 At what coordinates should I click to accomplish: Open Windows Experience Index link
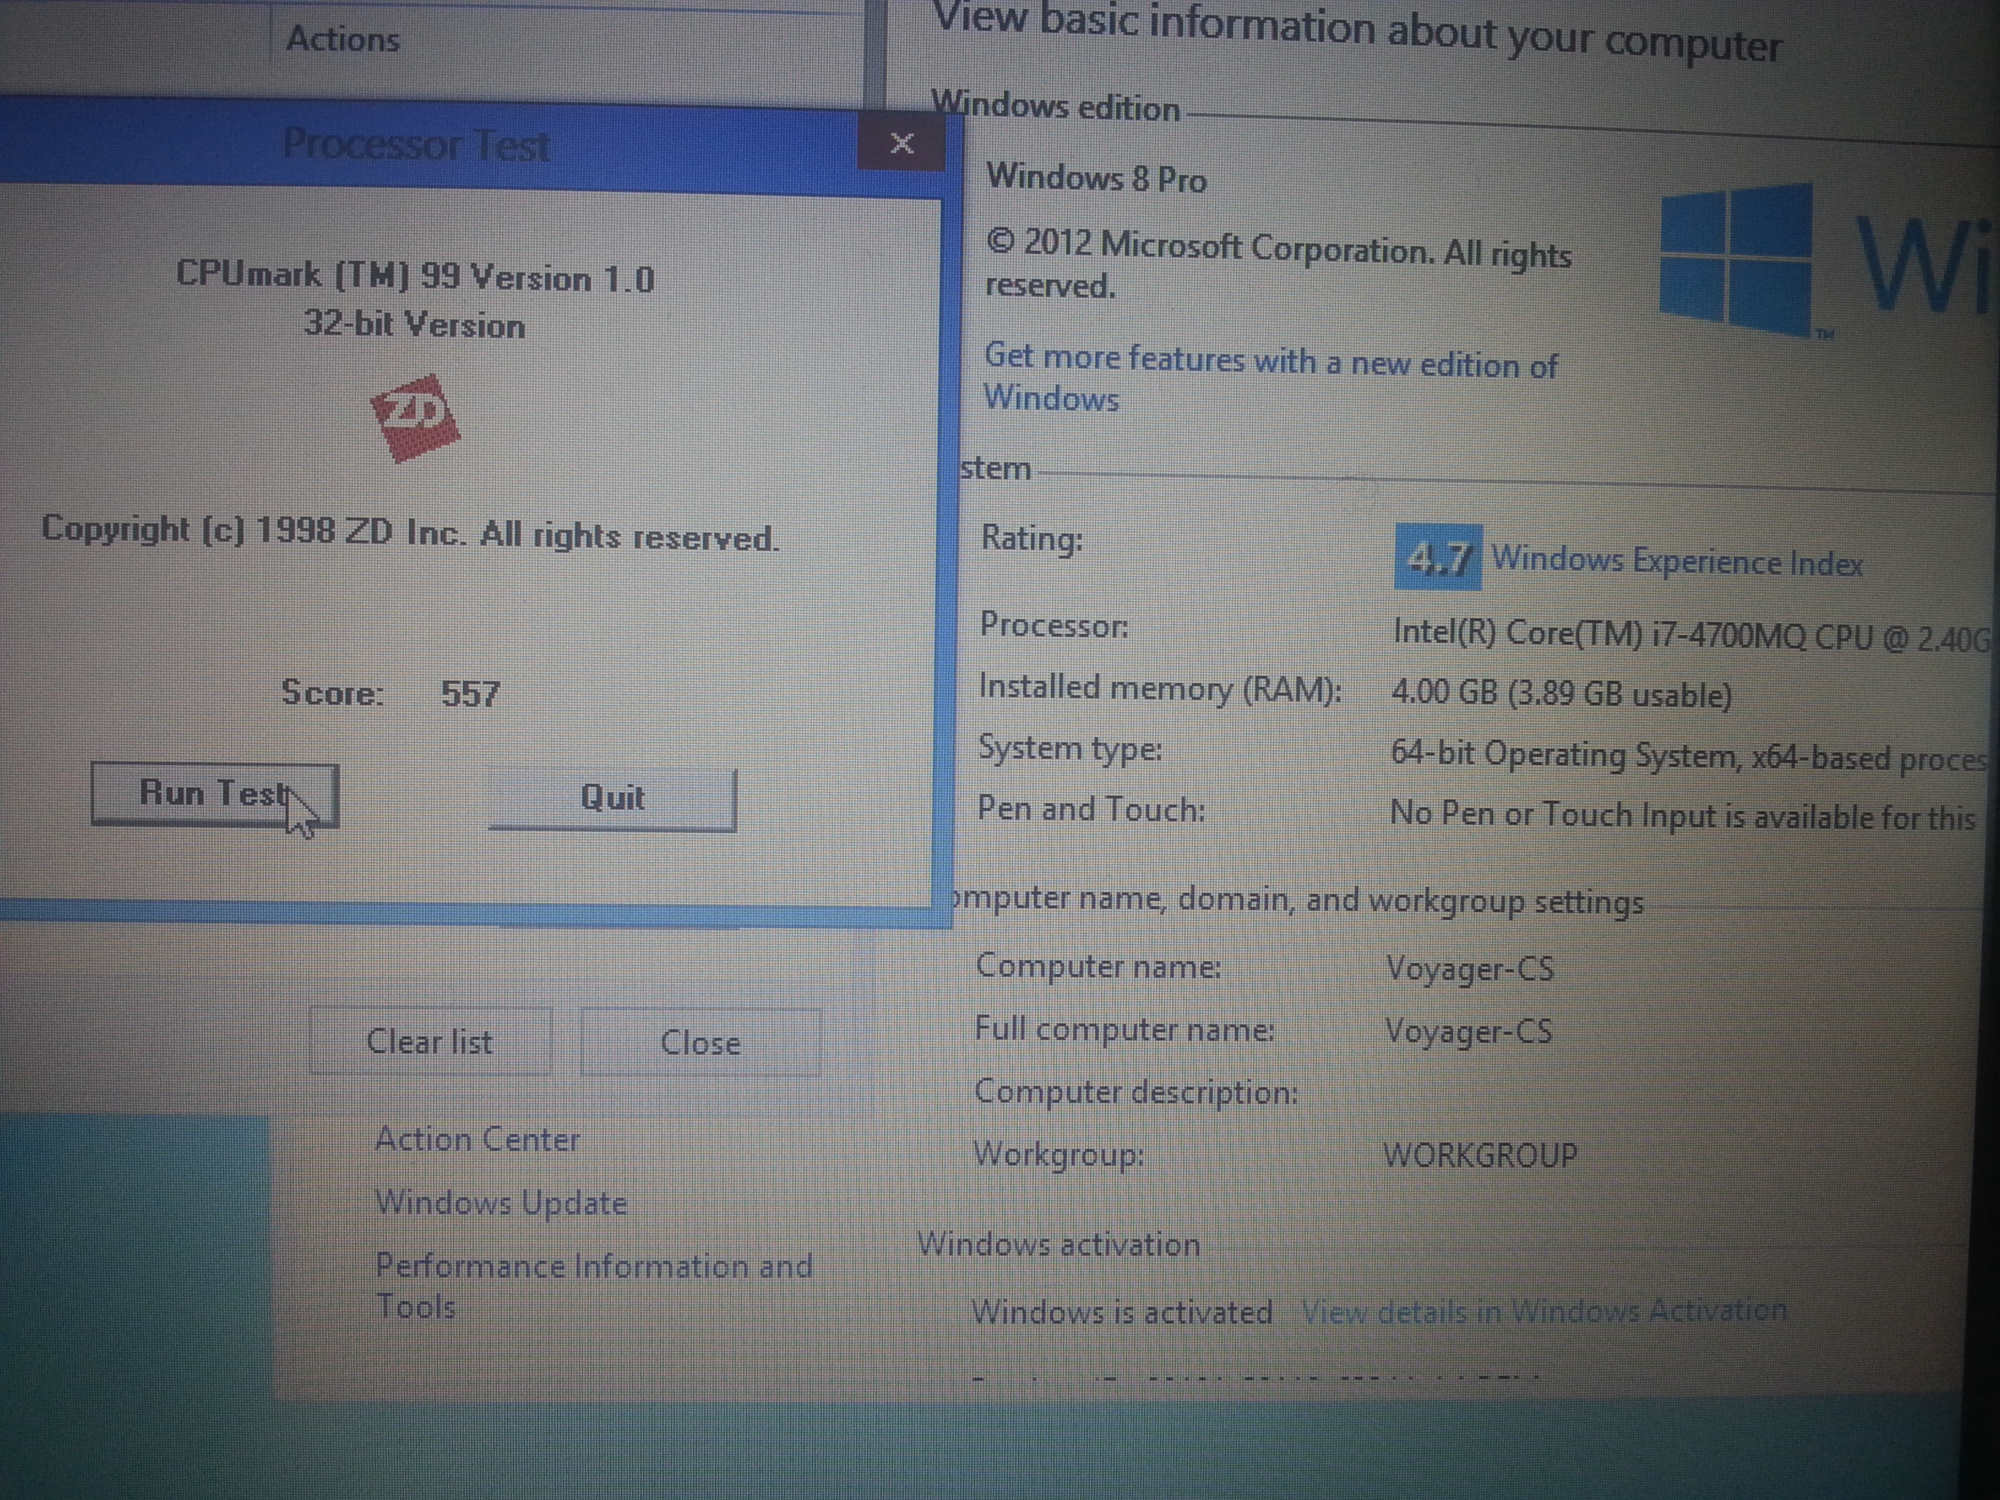pyautogui.click(x=1677, y=561)
